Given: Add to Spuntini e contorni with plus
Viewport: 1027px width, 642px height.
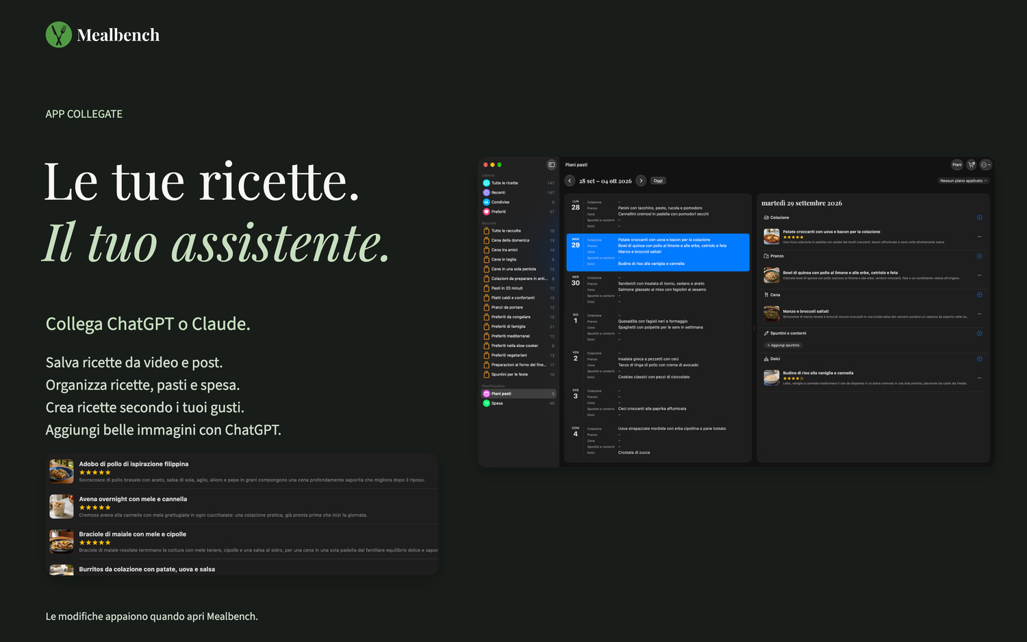Looking at the screenshot, I should click(x=979, y=333).
